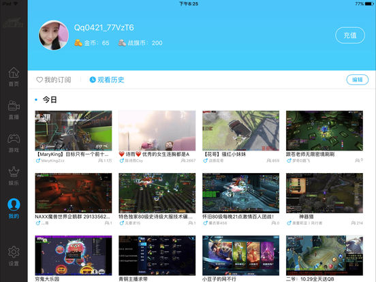Tap title 小豆子的网不行

point(219,279)
